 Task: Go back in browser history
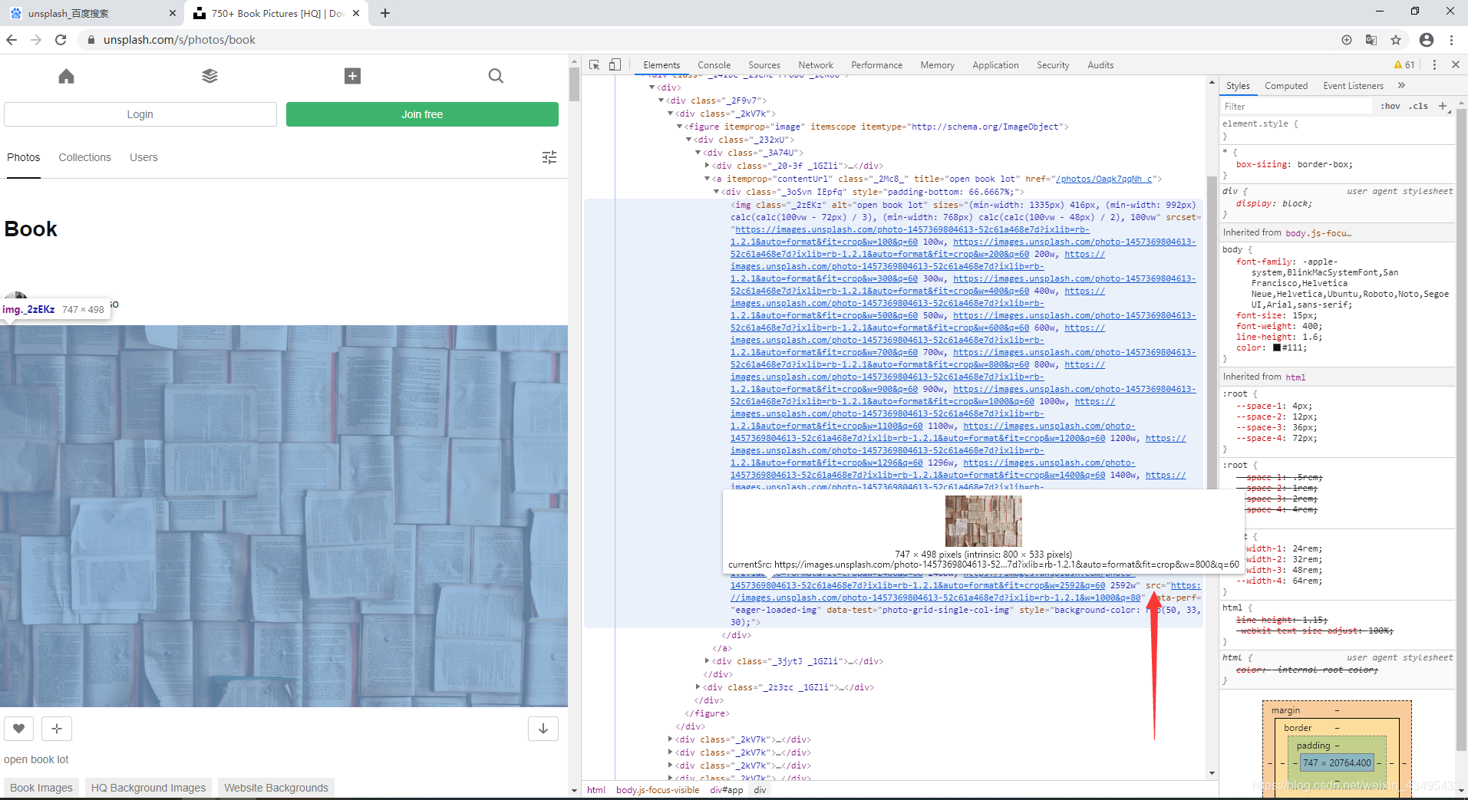pos(12,40)
